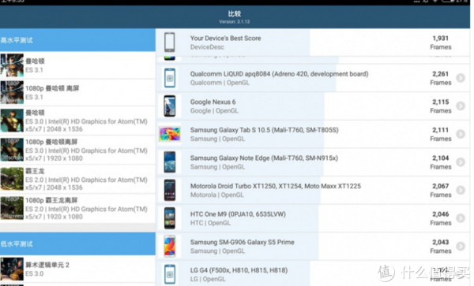Click the Google Nexus 6 phone image
The width and height of the screenshot is (474, 286).
[x=170, y=106]
